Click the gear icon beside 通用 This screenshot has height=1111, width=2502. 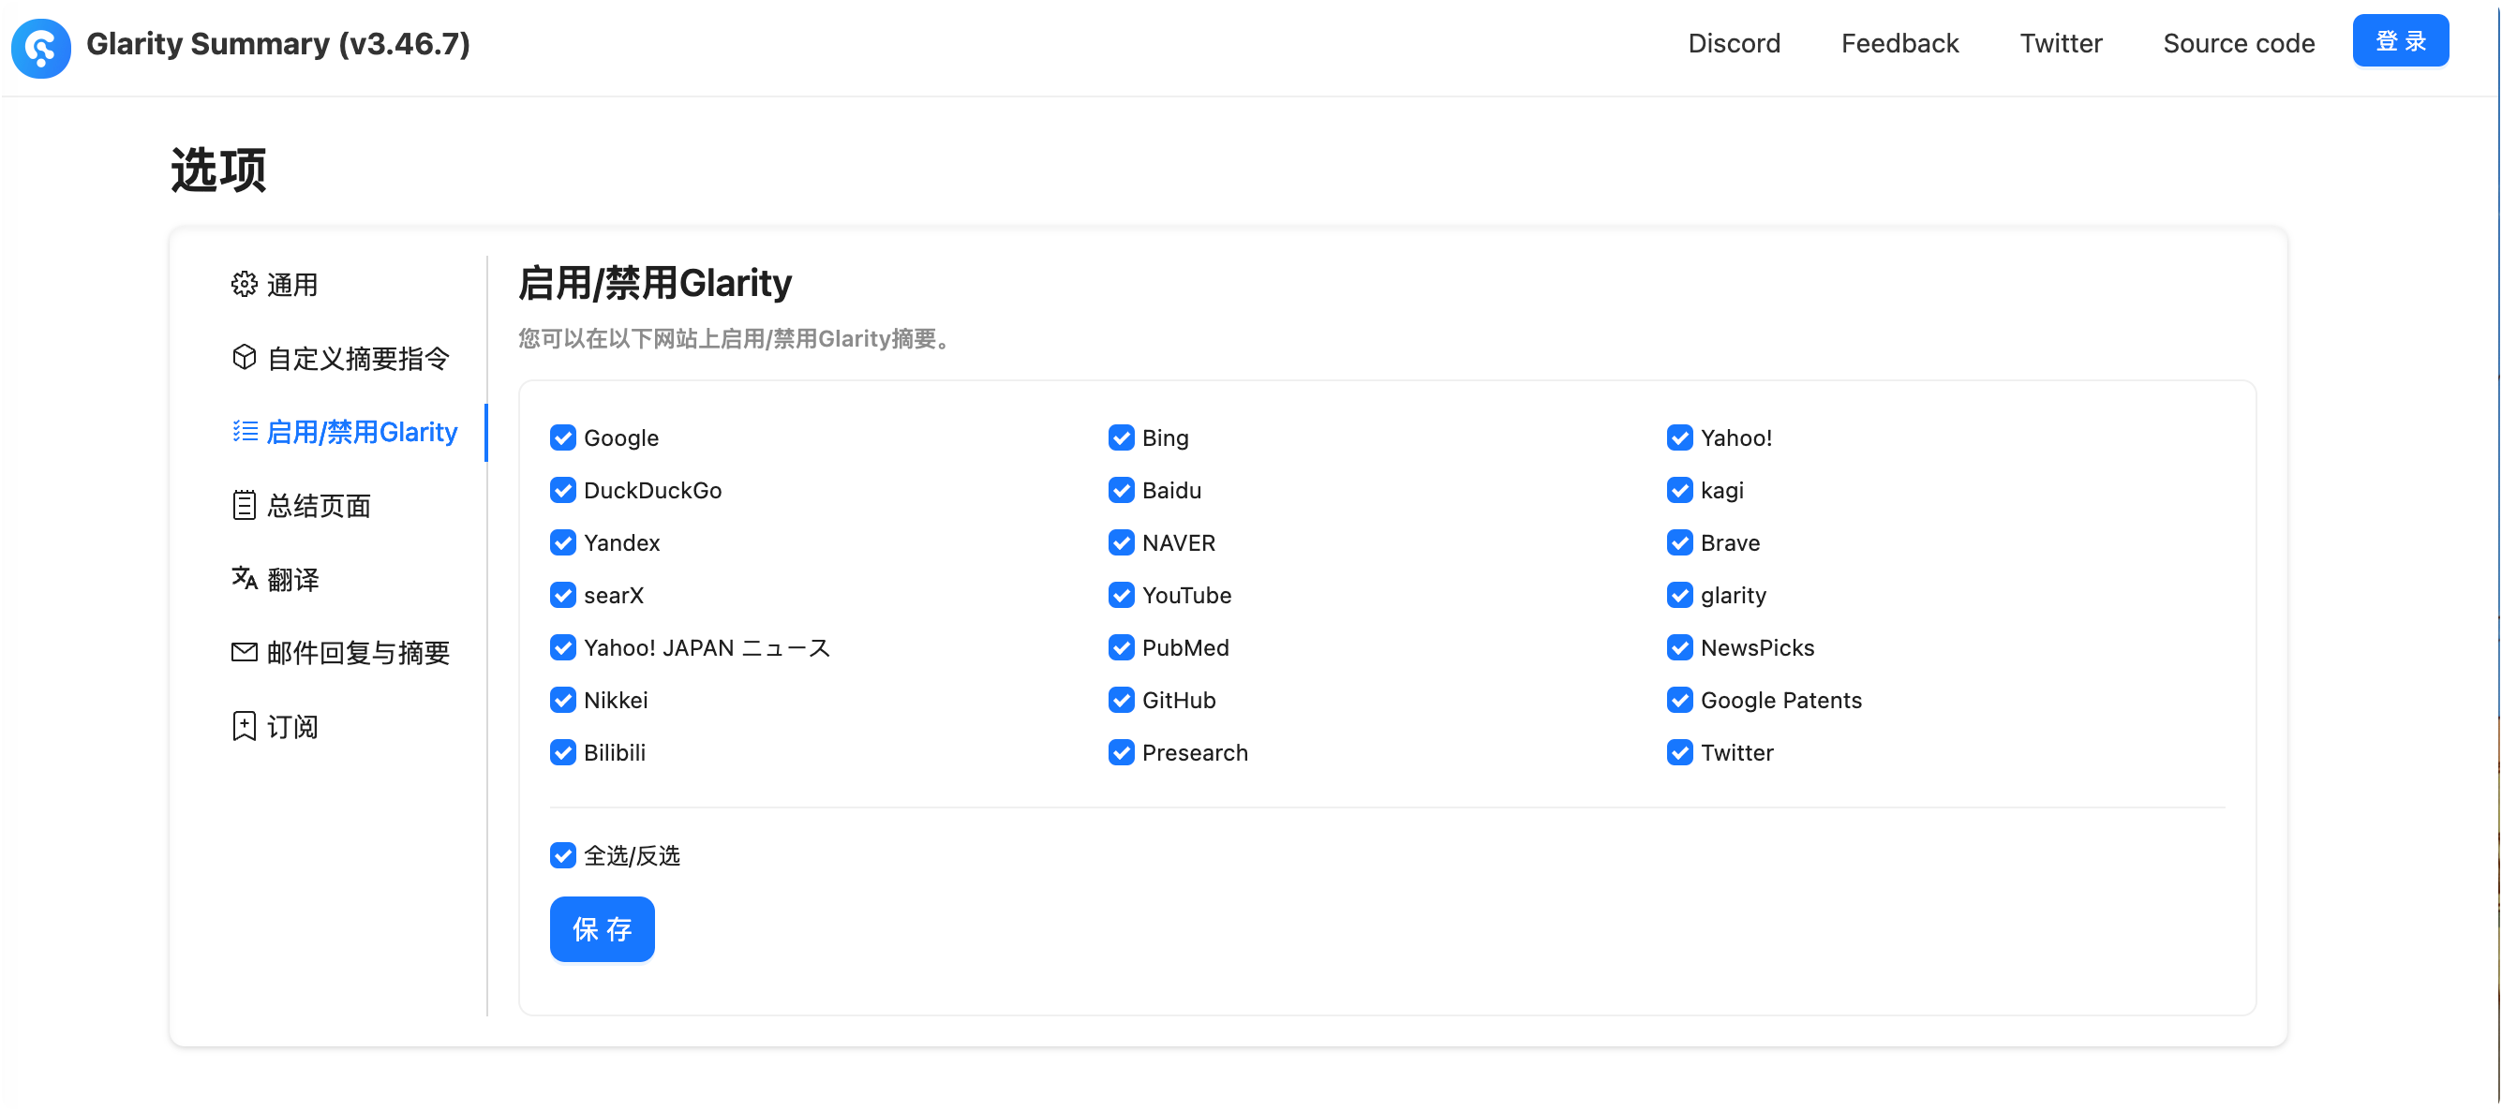tap(244, 284)
